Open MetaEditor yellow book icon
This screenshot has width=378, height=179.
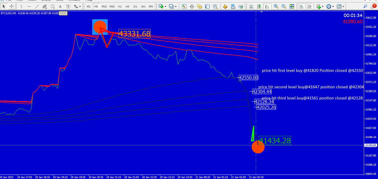coord(225,6)
